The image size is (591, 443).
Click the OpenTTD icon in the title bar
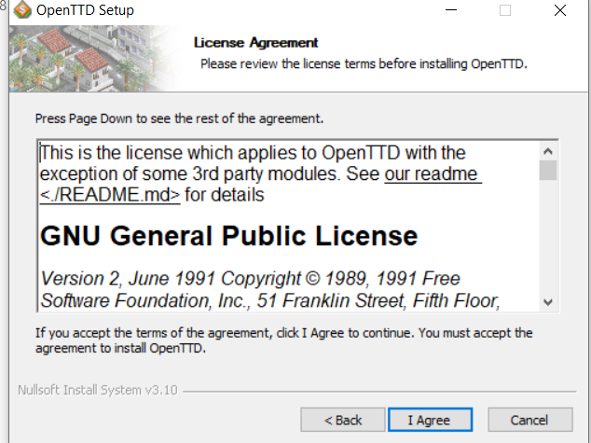point(21,11)
